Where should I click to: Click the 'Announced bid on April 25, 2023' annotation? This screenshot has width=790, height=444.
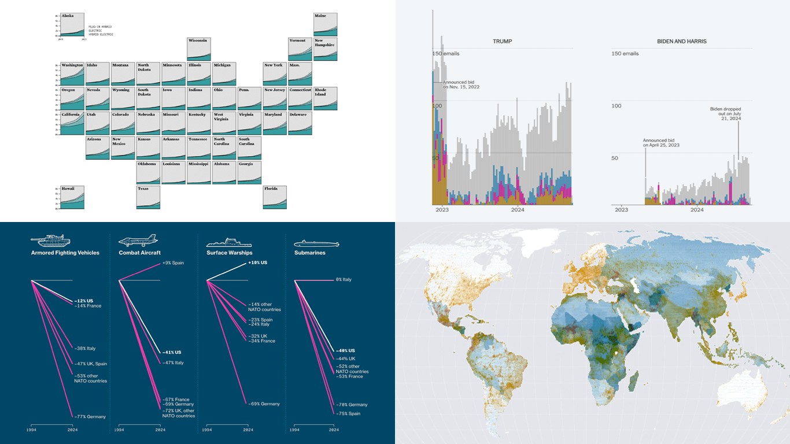pyautogui.click(x=661, y=142)
